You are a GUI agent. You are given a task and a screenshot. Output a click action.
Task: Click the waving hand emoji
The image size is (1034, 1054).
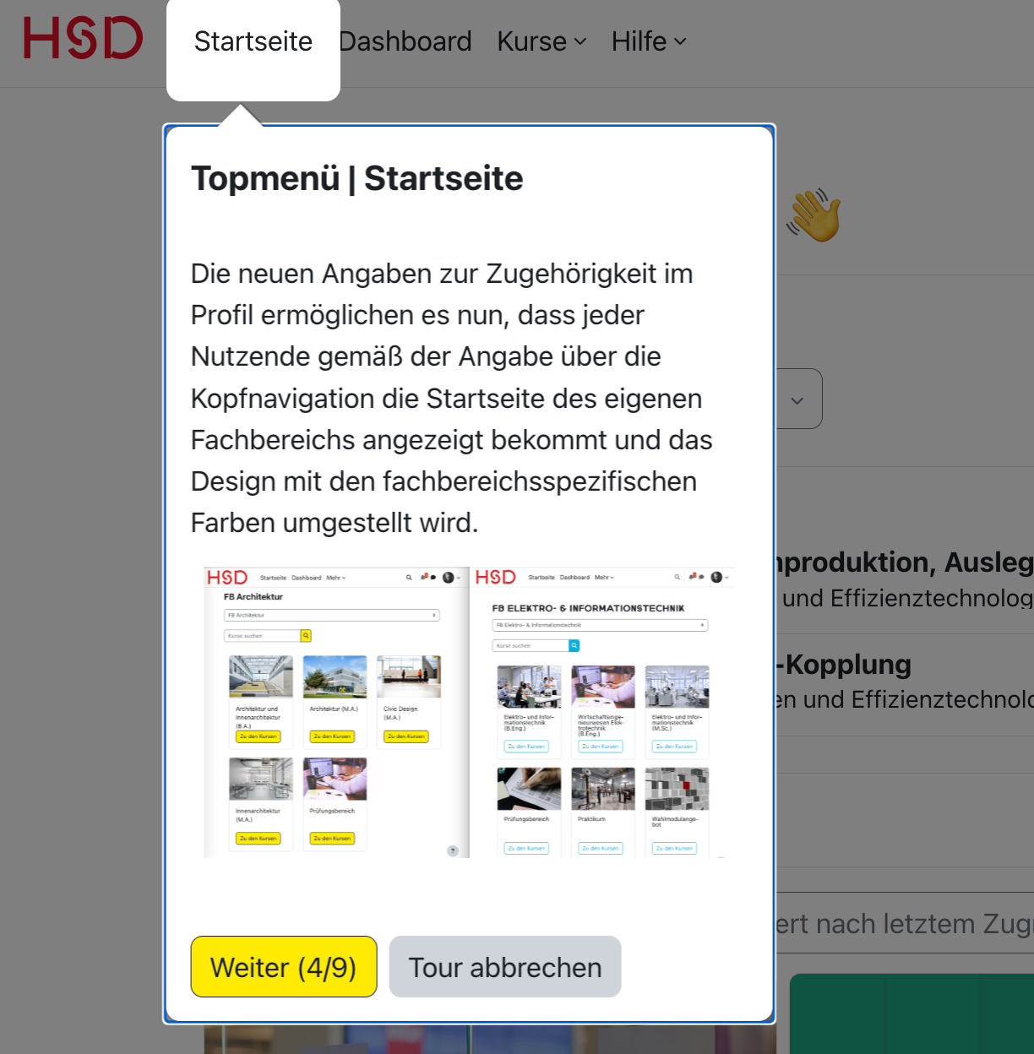(814, 216)
